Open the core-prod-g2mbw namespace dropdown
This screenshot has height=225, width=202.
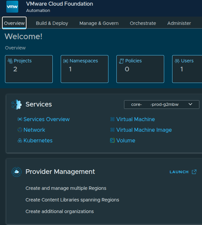tap(162, 105)
